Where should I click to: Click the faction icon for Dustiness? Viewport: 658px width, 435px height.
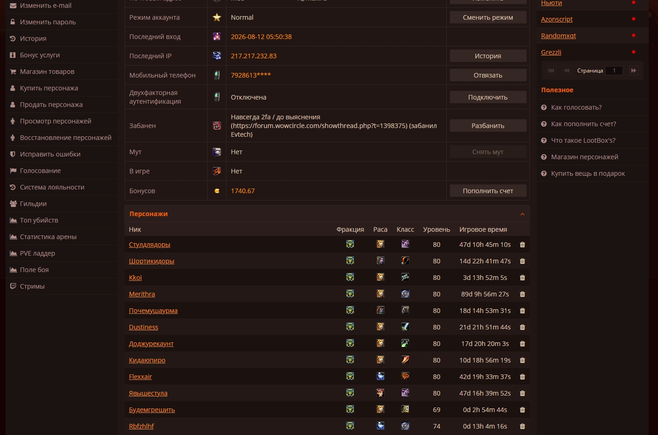350,327
